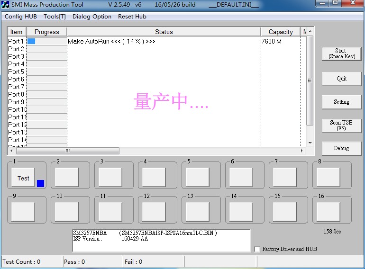Open the Dialog Option menu
Screen dimensions: 365x269
pos(92,17)
